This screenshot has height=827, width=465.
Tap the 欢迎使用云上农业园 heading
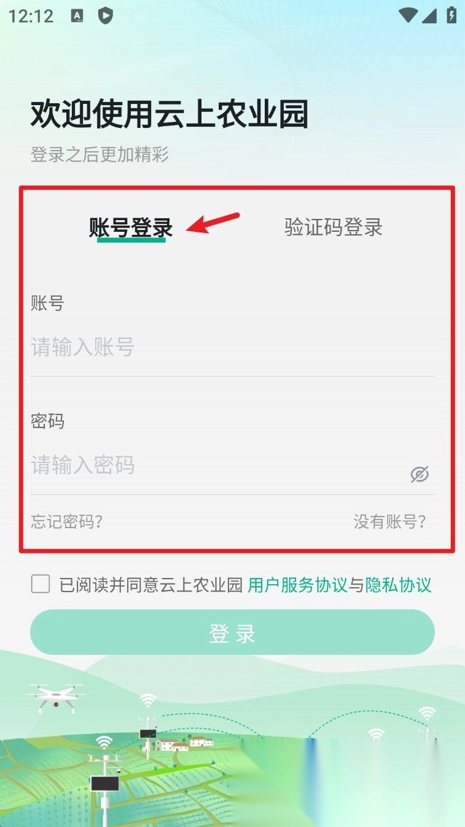click(x=170, y=114)
